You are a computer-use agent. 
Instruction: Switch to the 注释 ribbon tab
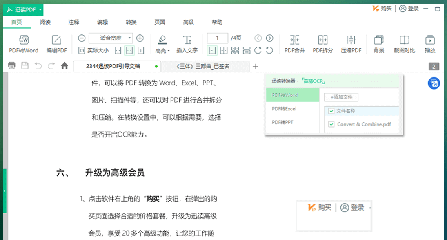[74, 22]
